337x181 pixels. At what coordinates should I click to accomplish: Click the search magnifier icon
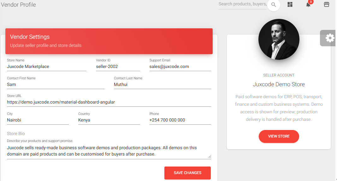click(274, 5)
